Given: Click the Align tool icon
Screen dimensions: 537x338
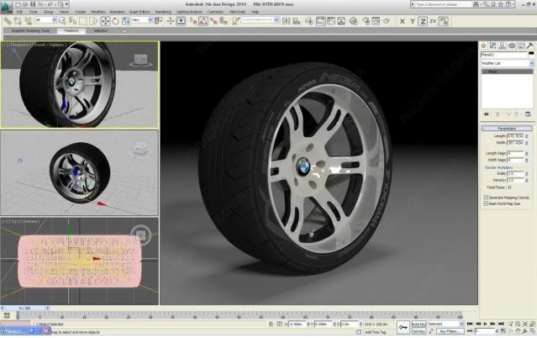Looking at the screenshot, I should coord(297,21).
